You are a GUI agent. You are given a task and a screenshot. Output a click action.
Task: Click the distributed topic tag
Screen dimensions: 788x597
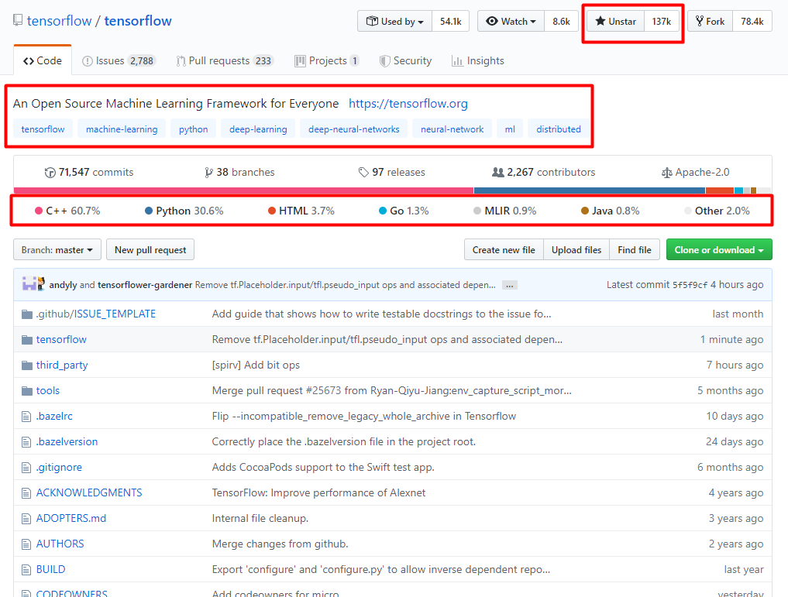pos(559,129)
